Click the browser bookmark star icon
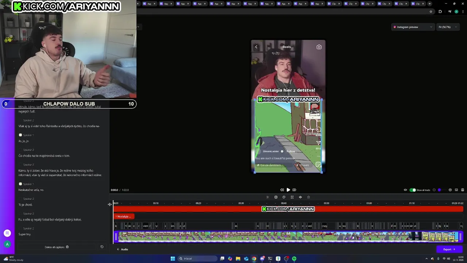The height and width of the screenshot is (263, 467). point(431,11)
